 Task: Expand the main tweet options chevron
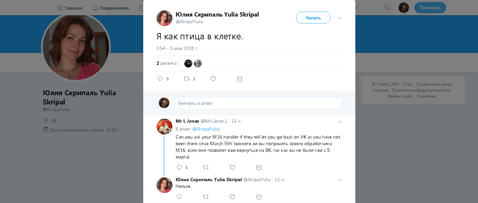click(339, 18)
